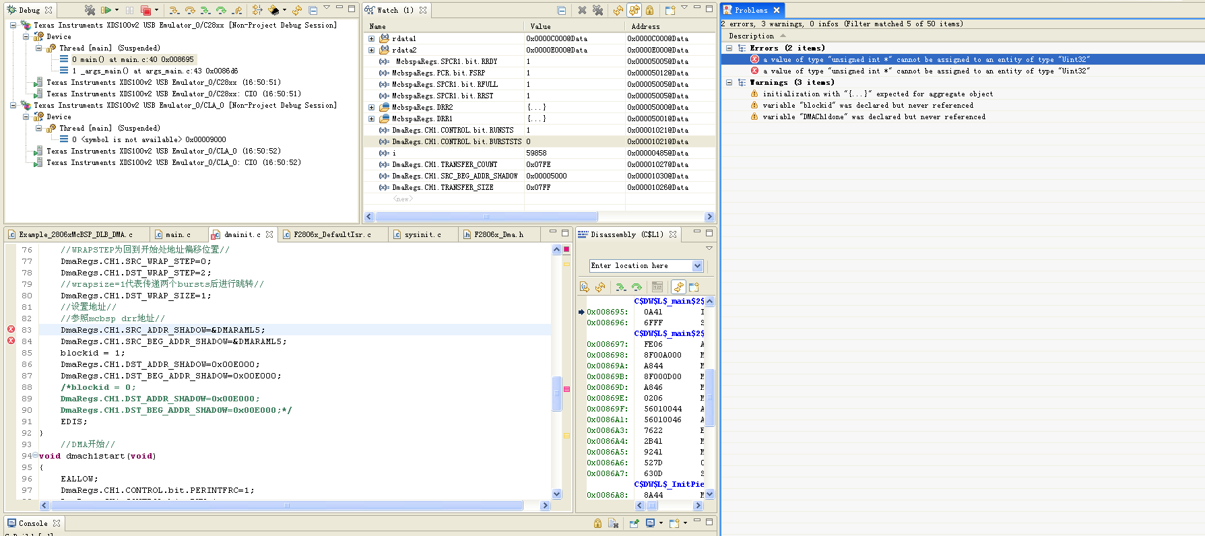Click the Terminate red square icon
Image resolution: width=1205 pixels, height=536 pixels.
coord(145,10)
